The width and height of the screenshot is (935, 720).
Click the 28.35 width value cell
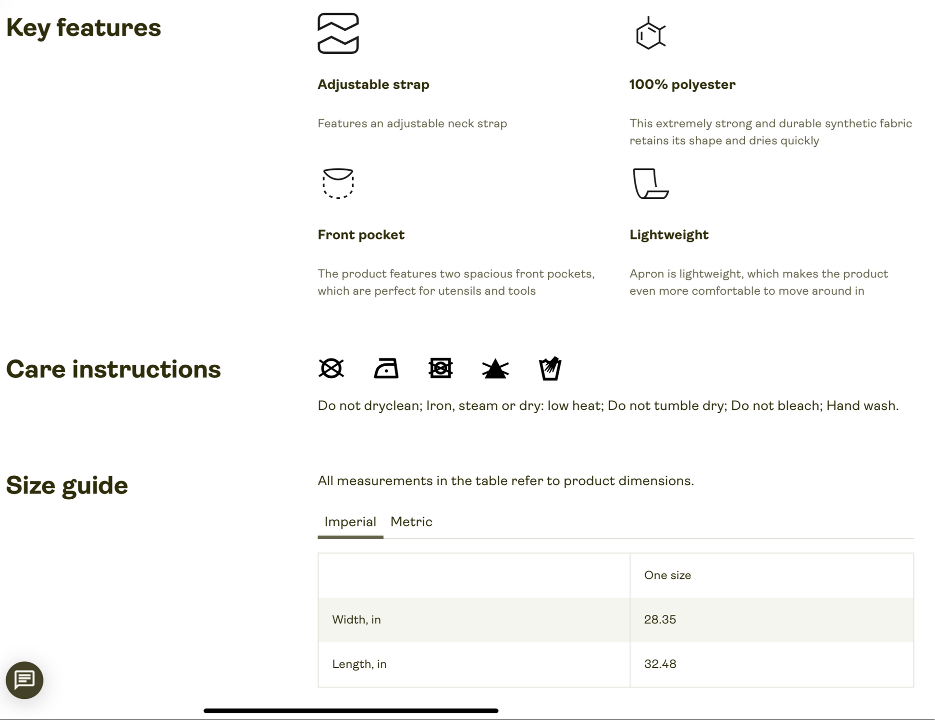pyautogui.click(x=772, y=620)
